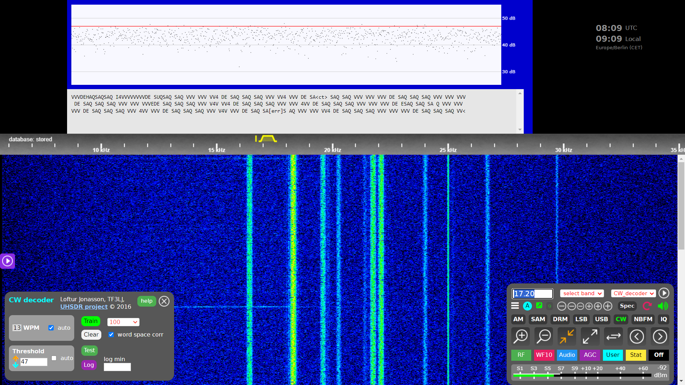Switch to the AGC tab
Image resolution: width=685 pixels, height=385 pixels.
pyautogui.click(x=590, y=355)
